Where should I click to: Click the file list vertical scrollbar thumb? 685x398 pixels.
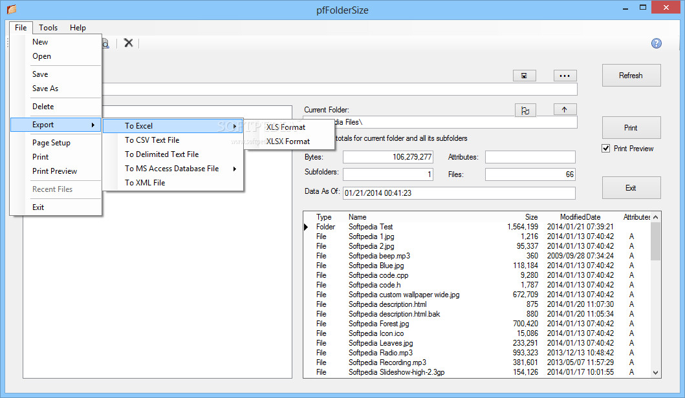[x=655, y=241]
